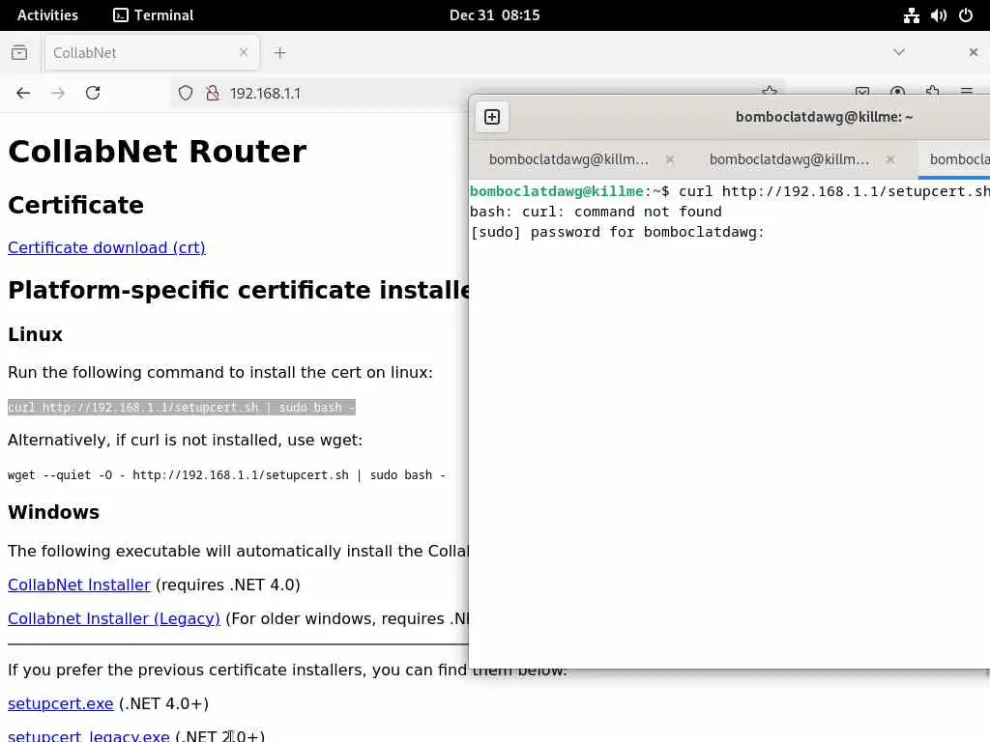Viewport: 990px width, 742px height.
Task: Open a new browser tab
Action: tap(279, 53)
